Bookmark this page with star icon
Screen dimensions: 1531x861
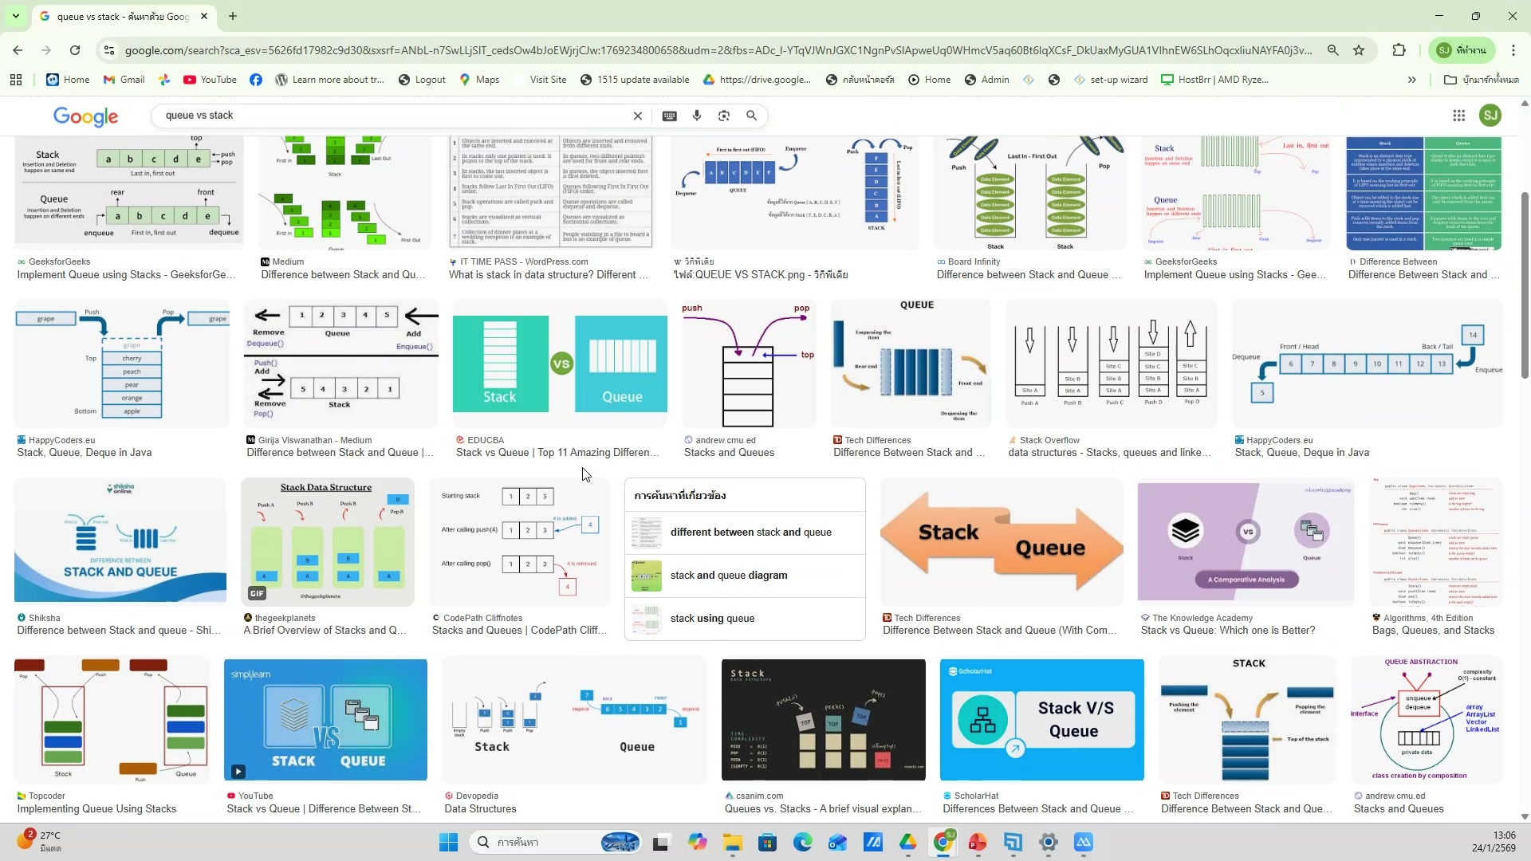click(1359, 50)
